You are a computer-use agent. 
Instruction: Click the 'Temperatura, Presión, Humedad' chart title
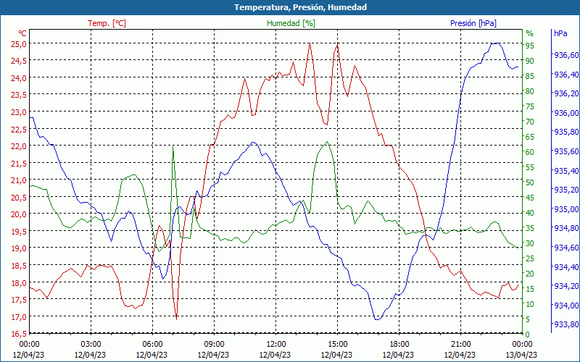point(300,7)
